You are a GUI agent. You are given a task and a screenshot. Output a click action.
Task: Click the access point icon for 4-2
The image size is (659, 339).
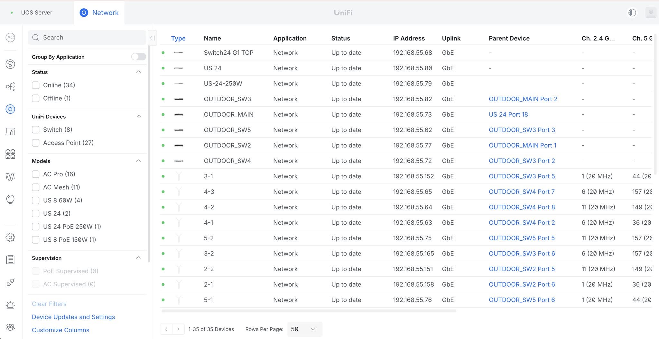(179, 207)
